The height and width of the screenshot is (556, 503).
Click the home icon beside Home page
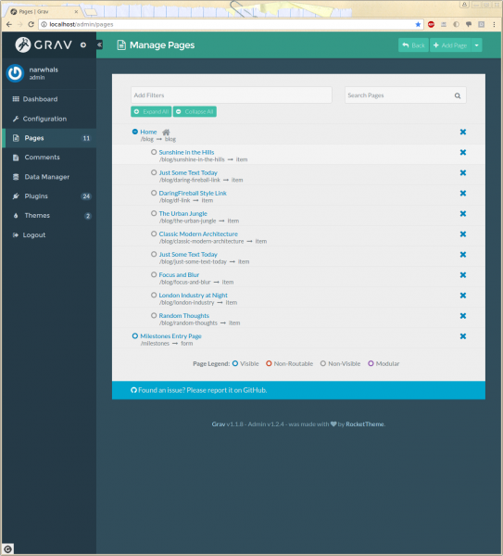click(x=166, y=133)
